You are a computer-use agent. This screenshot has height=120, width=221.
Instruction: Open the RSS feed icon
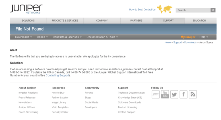pos(193,94)
